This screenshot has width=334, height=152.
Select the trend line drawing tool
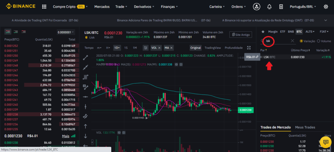tap(85, 58)
